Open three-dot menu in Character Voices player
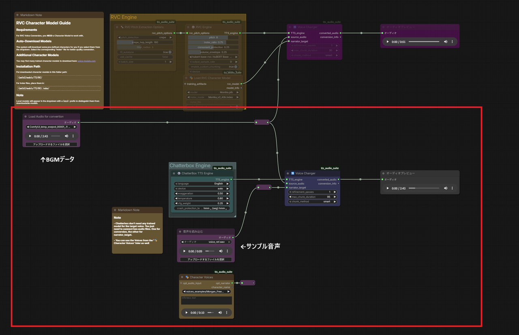 point(227,313)
